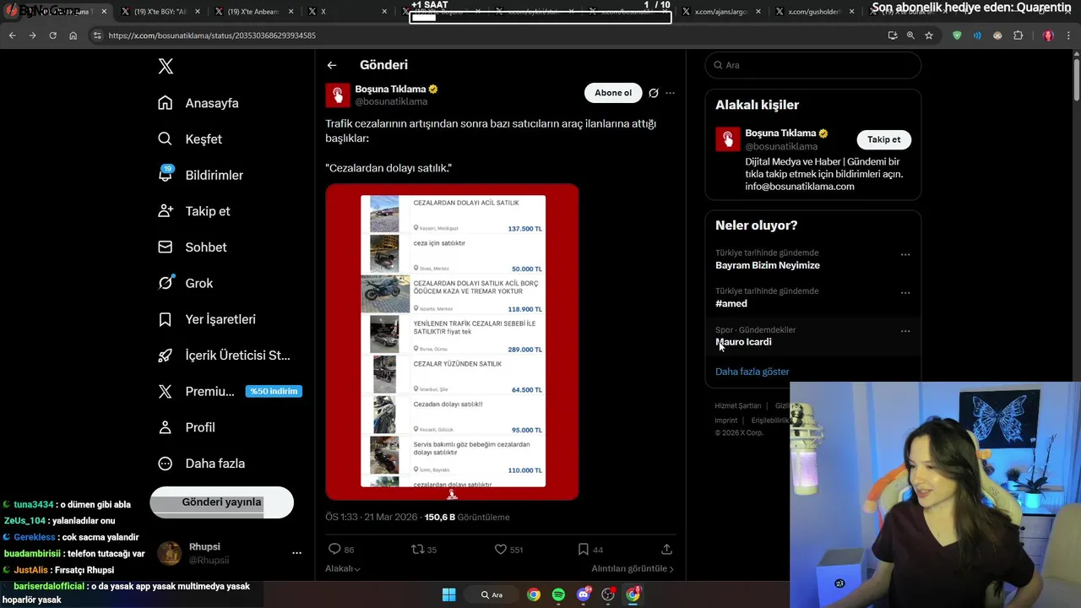The width and height of the screenshot is (1081, 608).
Task: Open Profil page
Action: [187, 427]
